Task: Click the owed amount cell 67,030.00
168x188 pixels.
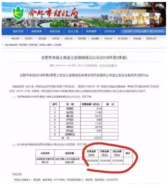Action: (118, 161)
